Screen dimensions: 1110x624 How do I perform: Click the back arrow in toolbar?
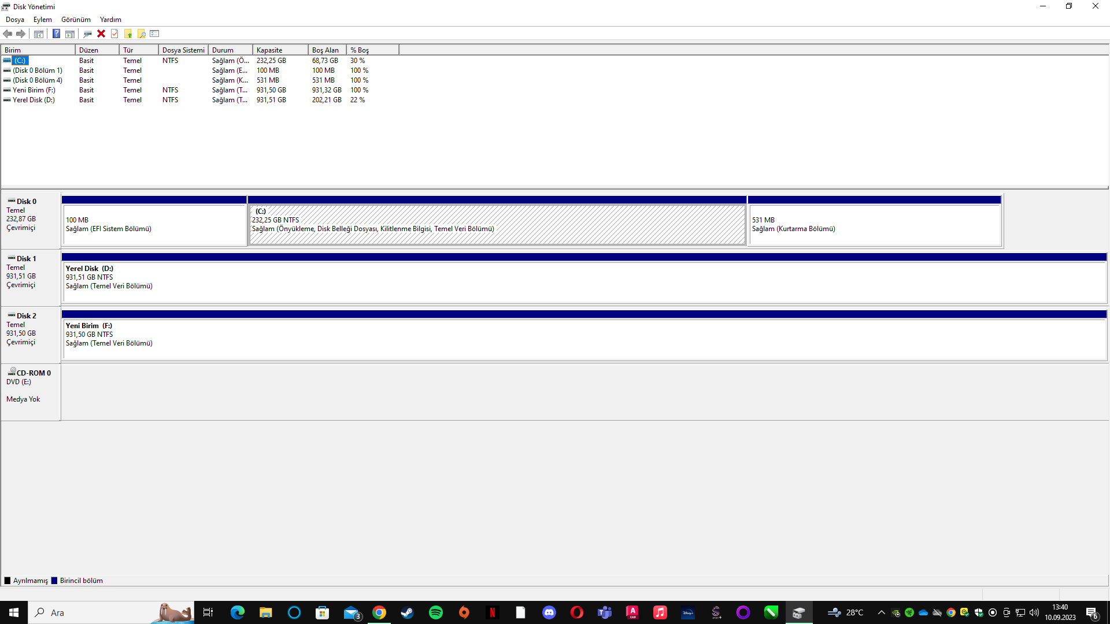pyautogui.click(x=8, y=34)
